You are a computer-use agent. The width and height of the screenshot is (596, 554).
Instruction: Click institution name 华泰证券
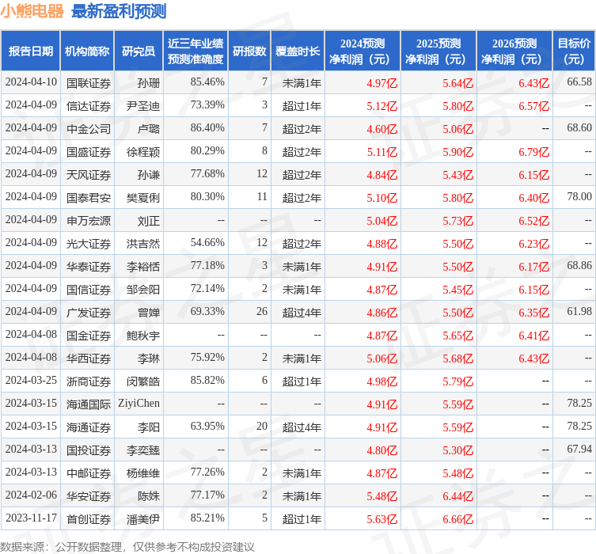point(88,267)
